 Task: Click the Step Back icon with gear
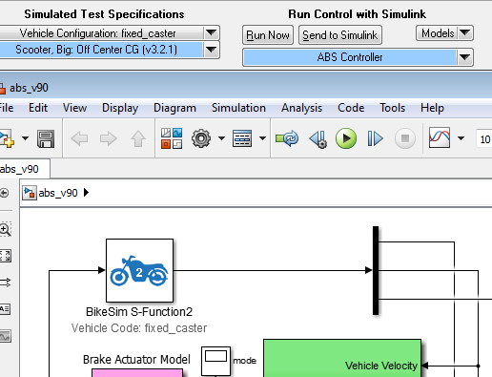click(318, 138)
